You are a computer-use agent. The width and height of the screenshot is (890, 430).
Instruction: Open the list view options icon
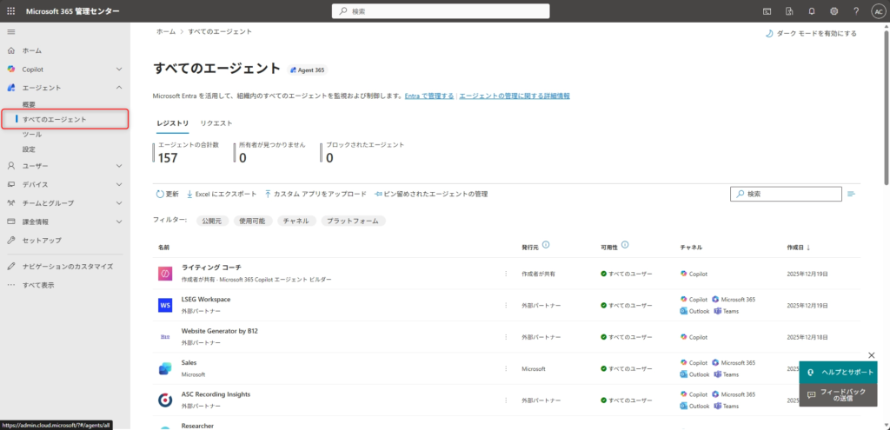click(x=852, y=194)
